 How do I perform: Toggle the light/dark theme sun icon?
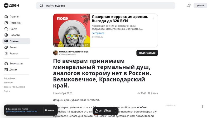point(189,6)
